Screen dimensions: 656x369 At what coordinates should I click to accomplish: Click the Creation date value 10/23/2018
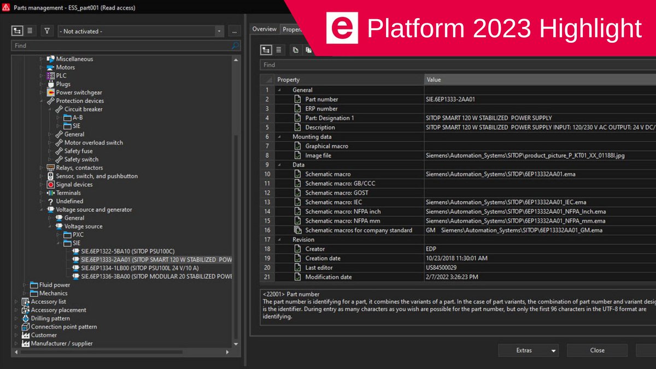(x=456, y=258)
